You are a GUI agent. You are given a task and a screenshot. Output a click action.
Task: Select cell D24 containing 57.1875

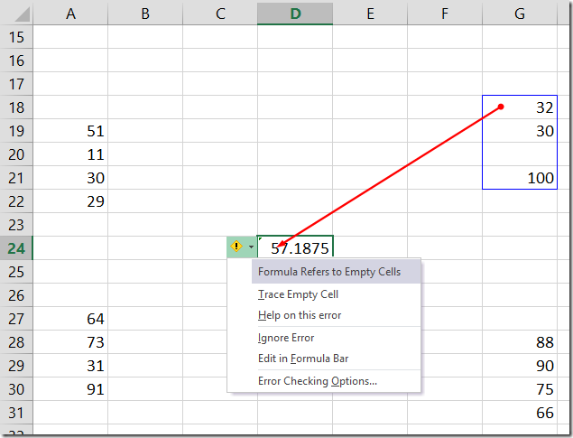(294, 247)
